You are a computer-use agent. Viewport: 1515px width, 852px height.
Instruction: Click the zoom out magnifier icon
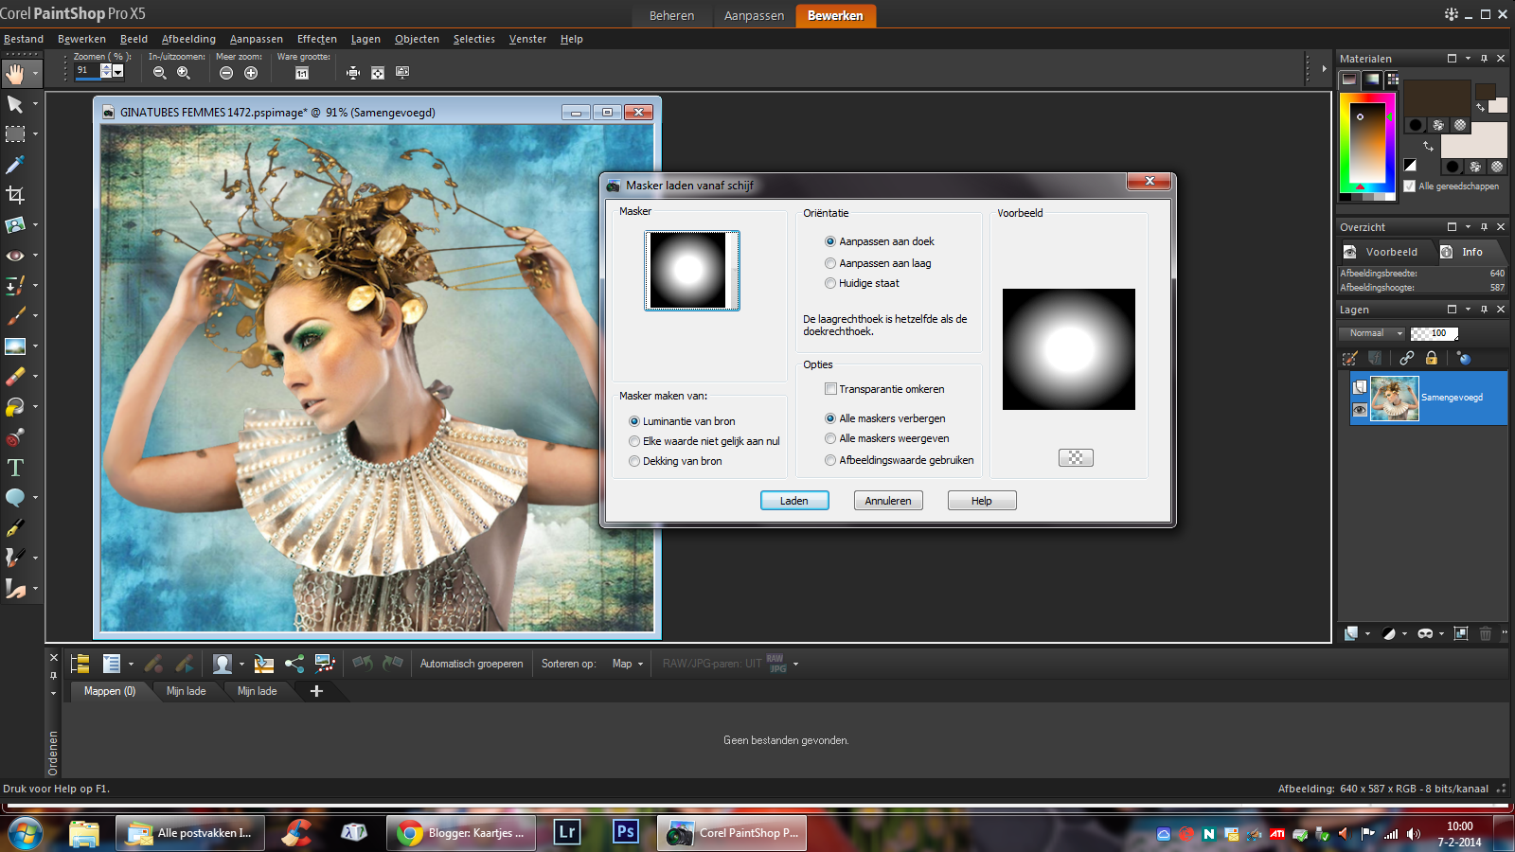pyautogui.click(x=159, y=73)
